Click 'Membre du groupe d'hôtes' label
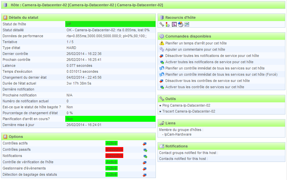 click(x=181, y=130)
